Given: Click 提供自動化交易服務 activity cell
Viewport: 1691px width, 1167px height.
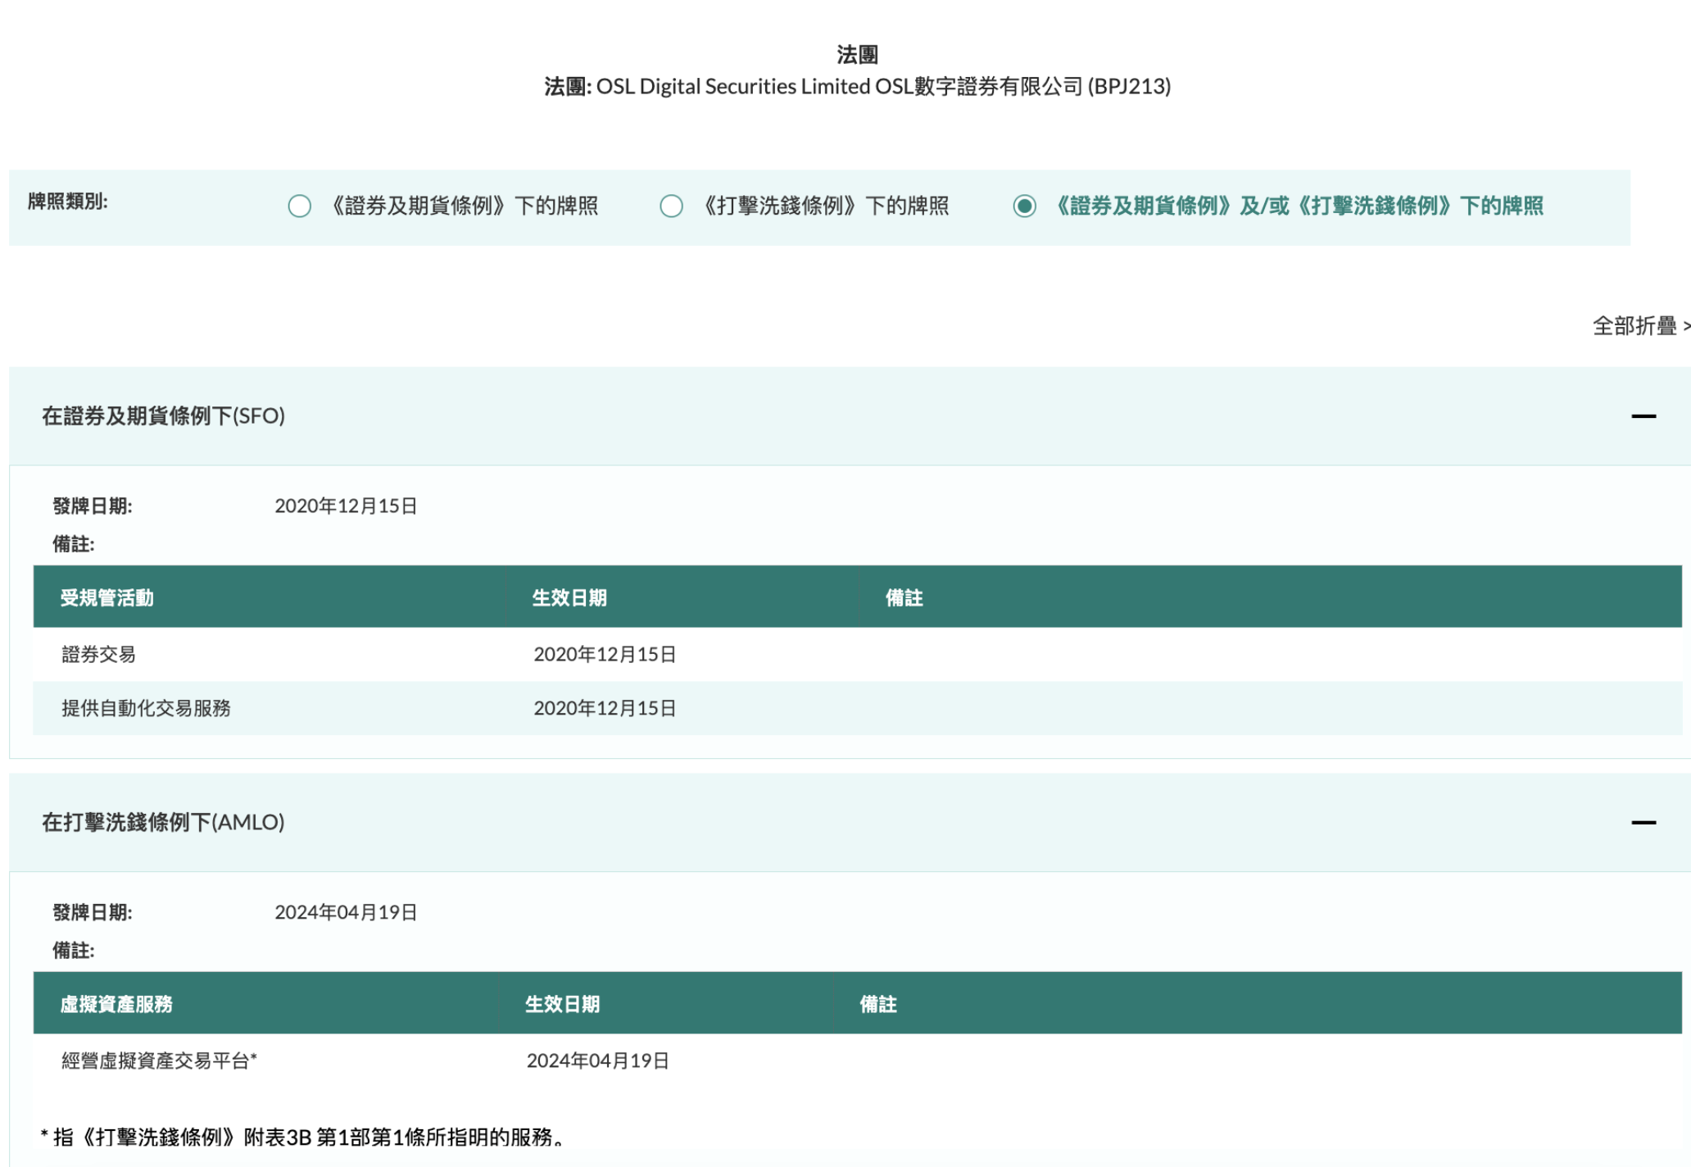Looking at the screenshot, I should [x=147, y=708].
